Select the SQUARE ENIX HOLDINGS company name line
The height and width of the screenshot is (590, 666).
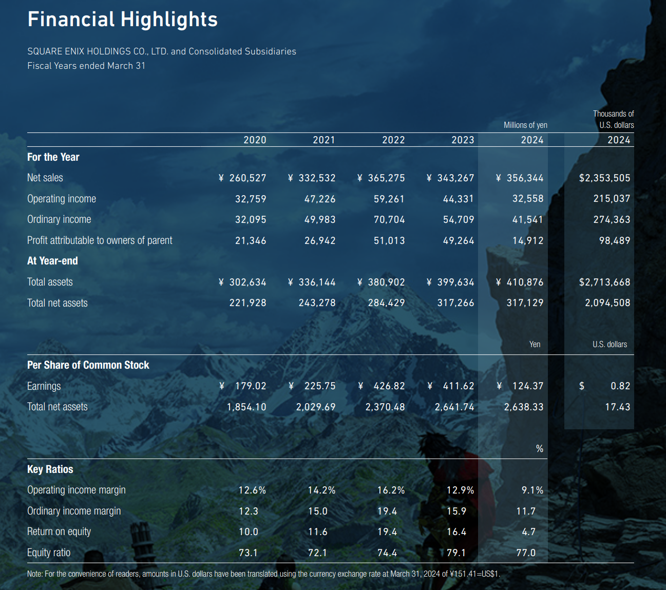[162, 51]
